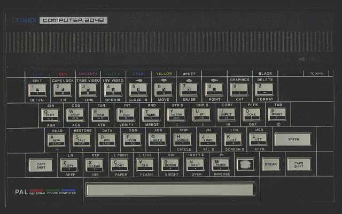The height and width of the screenshot is (214, 342).
Task: Click the worn blank key beside M
Action: pos(246,164)
